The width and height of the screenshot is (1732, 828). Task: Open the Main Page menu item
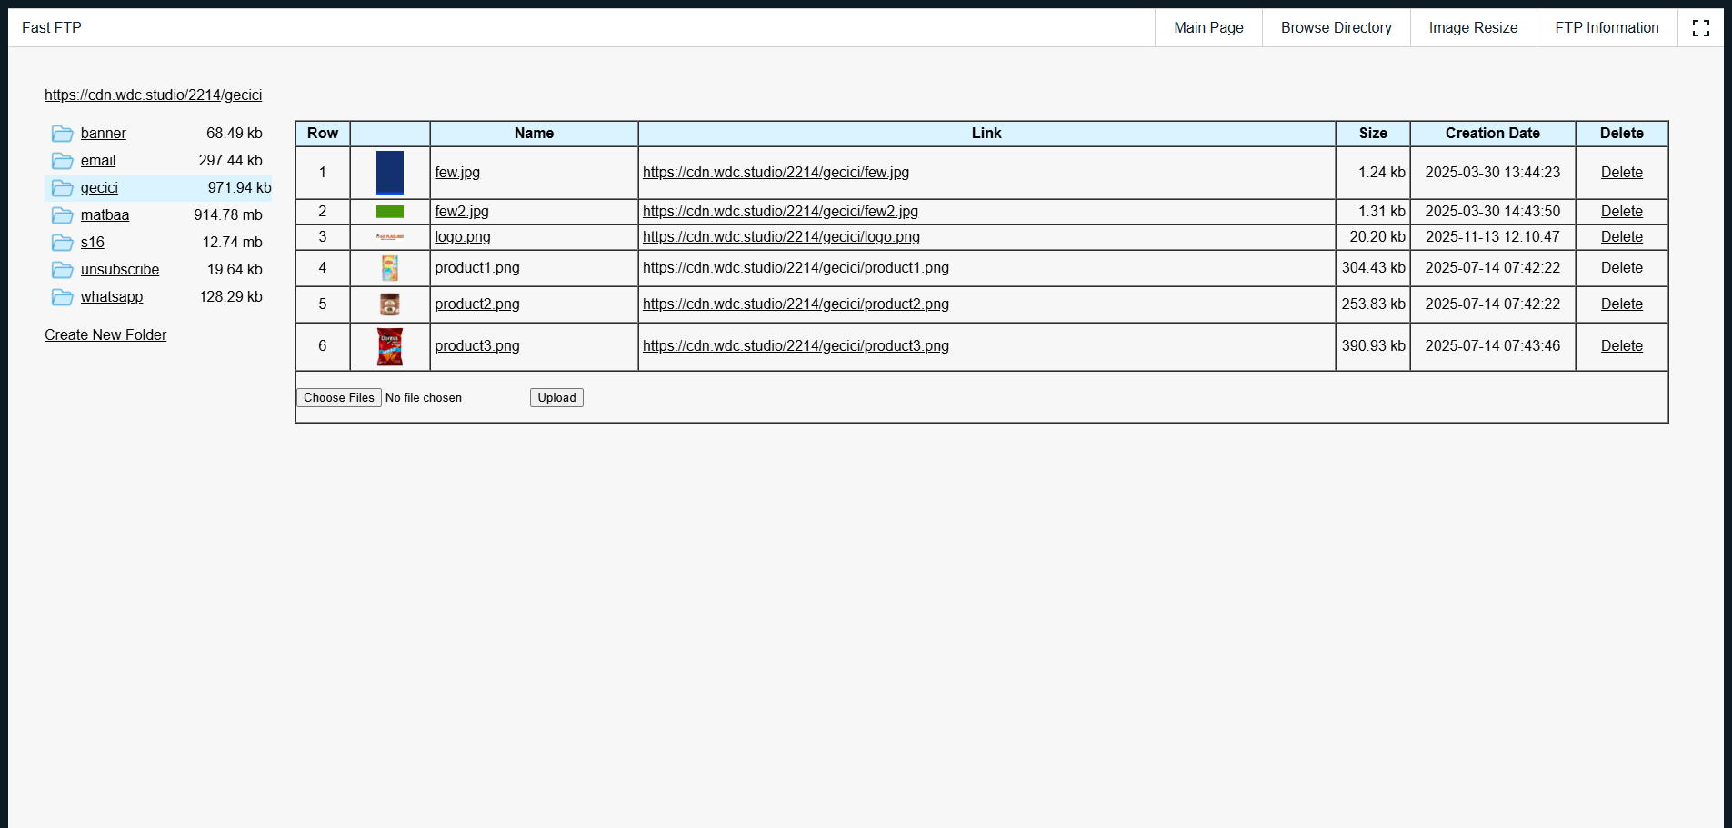tap(1208, 27)
